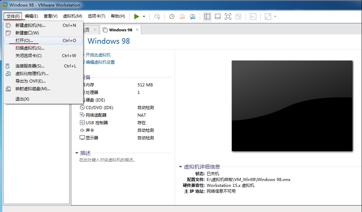362x212 pixels.
Task: Open the snapshot manager wrench icon
Action: click(x=193, y=17)
